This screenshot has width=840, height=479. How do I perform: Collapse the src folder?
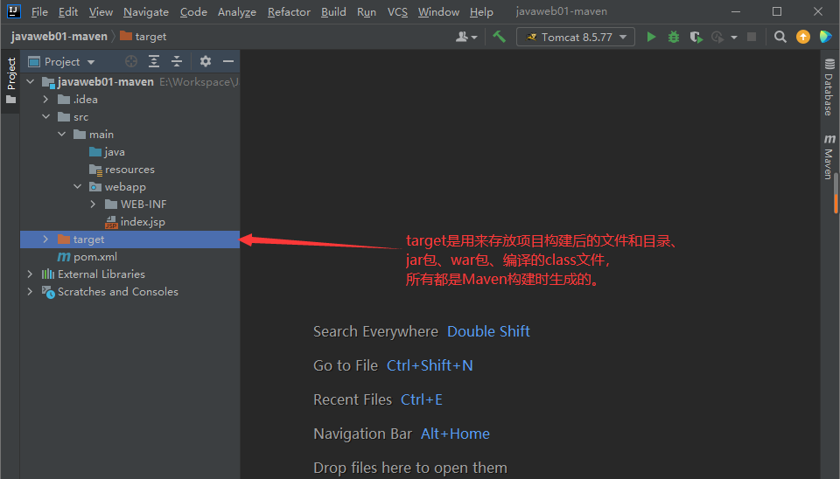(x=46, y=116)
